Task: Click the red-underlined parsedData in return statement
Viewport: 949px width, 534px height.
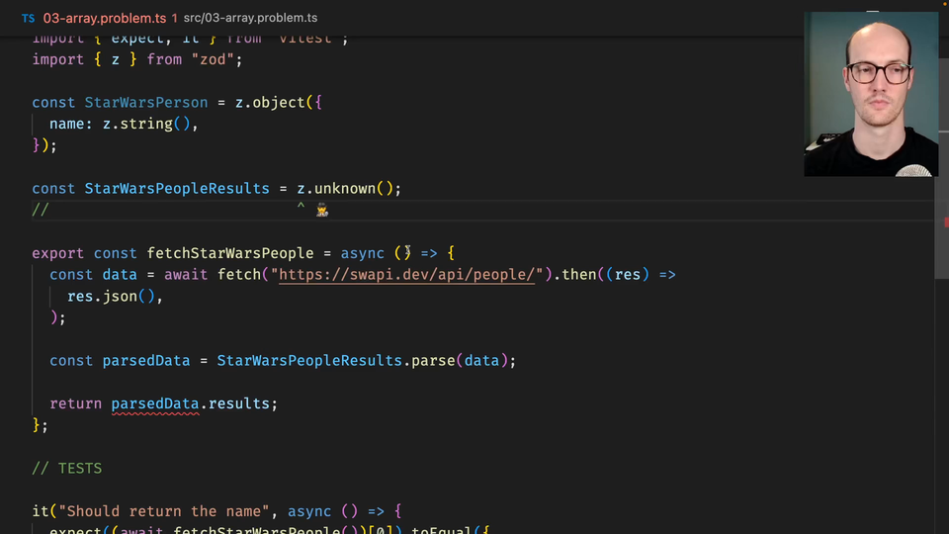Action: pyautogui.click(x=155, y=403)
